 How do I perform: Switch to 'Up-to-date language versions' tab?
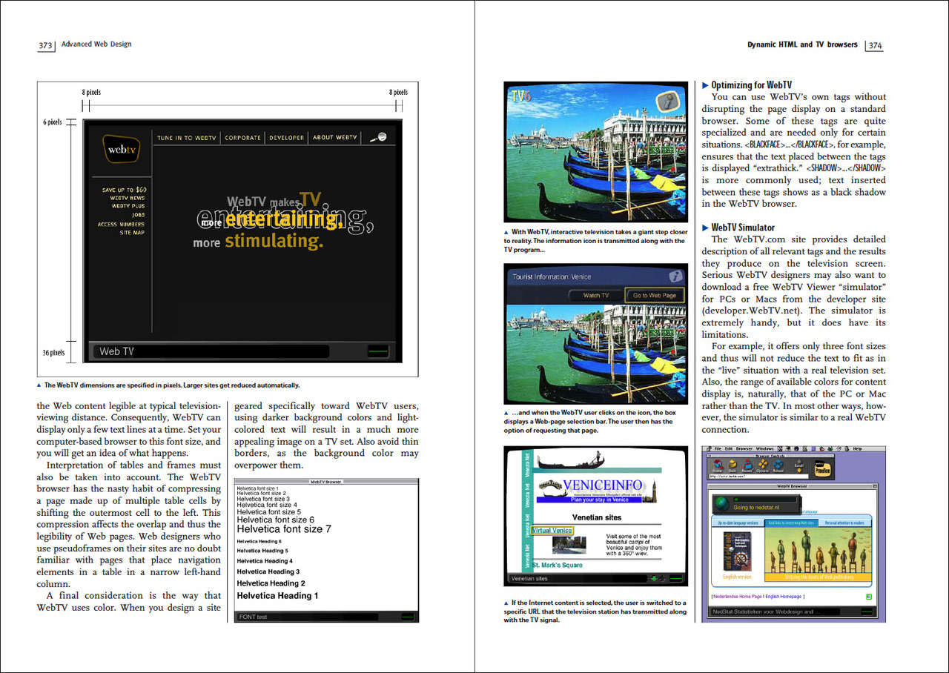tap(738, 523)
